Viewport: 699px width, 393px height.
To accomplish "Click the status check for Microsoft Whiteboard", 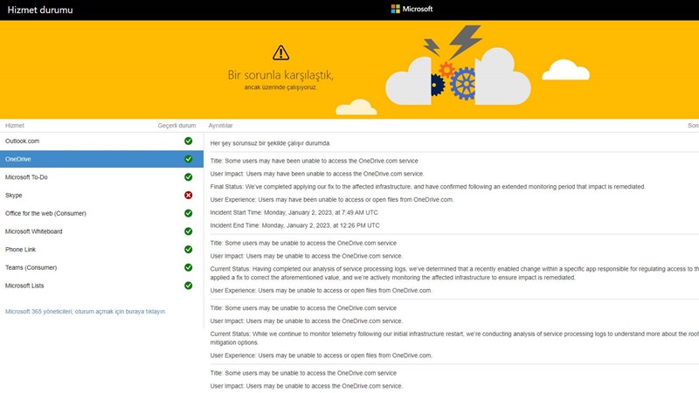I will [189, 231].
